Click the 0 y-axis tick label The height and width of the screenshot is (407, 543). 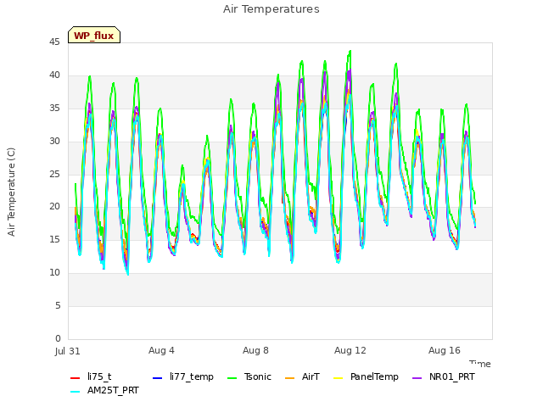coord(58,338)
